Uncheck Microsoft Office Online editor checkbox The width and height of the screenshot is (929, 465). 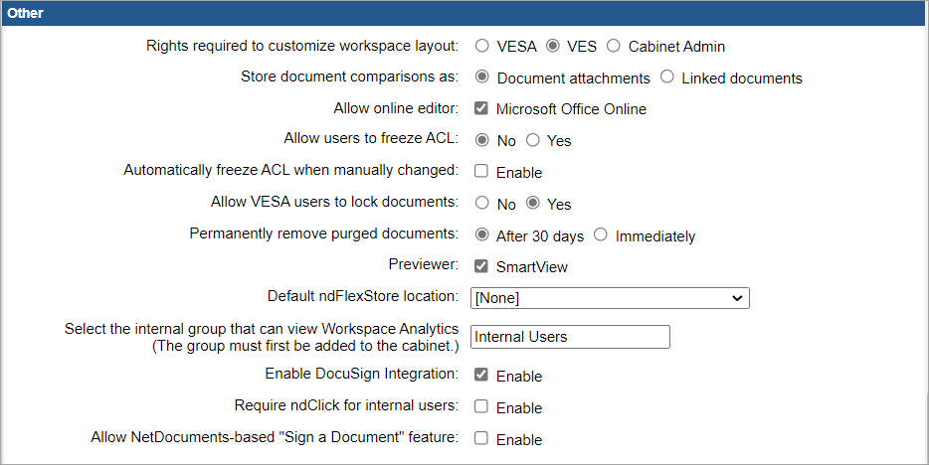481,109
